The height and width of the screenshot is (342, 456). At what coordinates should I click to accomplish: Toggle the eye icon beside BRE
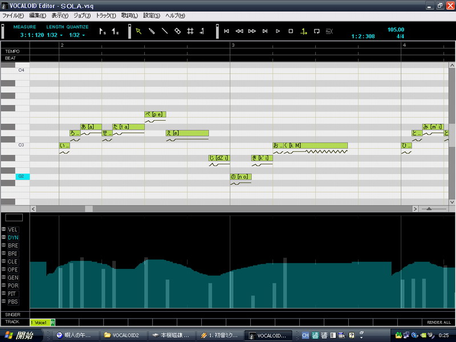pos(4,245)
